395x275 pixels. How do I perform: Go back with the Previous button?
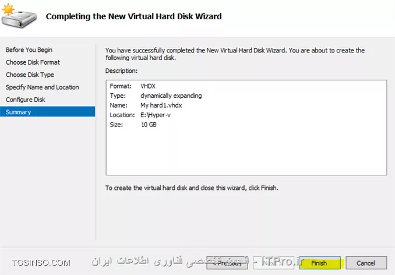[x=227, y=263]
